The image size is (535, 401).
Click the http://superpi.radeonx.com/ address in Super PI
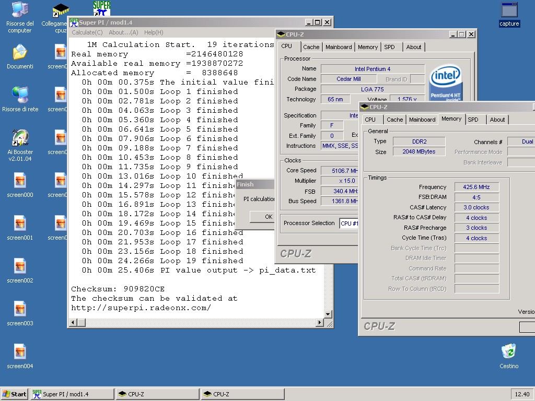pos(141,308)
